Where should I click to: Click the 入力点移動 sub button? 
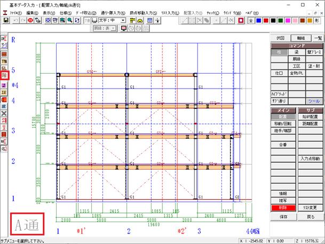coord(310,159)
